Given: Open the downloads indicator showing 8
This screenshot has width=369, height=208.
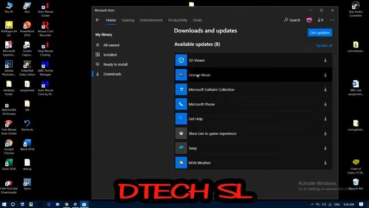Looking at the screenshot, I should (x=321, y=20).
